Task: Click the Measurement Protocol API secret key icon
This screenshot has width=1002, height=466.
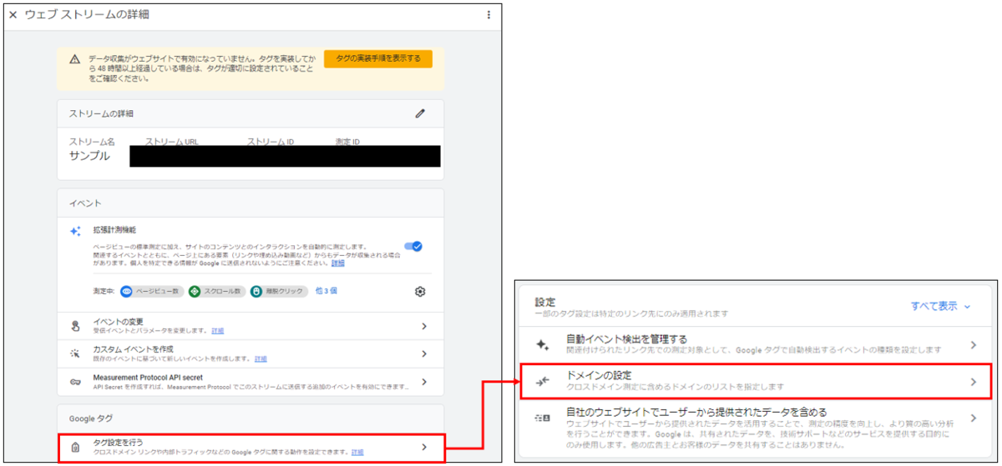Action: click(x=75, y=382)
